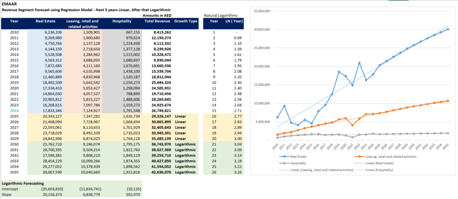Click the Total Revenue column header
This screenshot has width=458, height=199.
click(x=156, y=21)
